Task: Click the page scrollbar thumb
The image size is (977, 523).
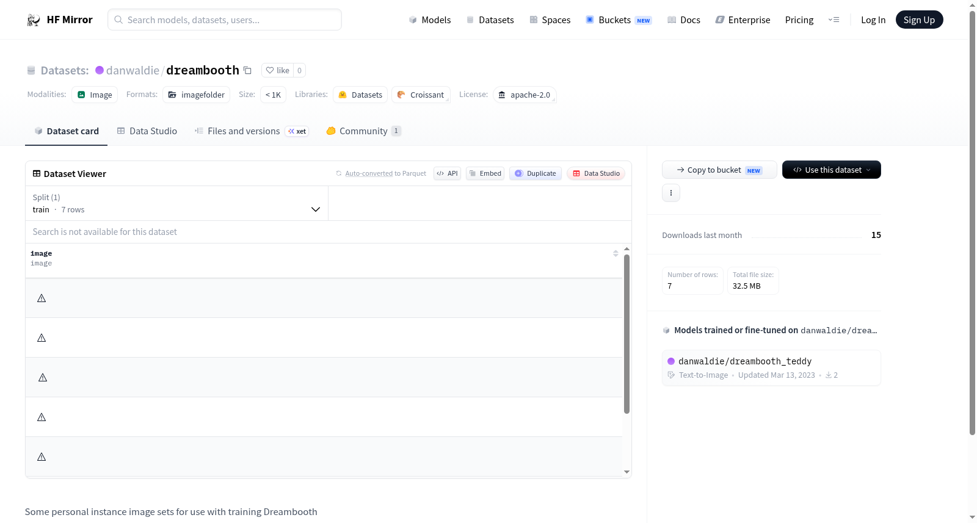Action: pyautogui.click(x=972, y=223)
